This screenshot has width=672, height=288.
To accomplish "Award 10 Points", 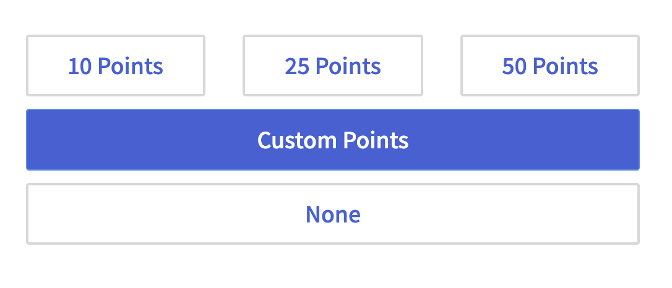I will pos(116,66).
